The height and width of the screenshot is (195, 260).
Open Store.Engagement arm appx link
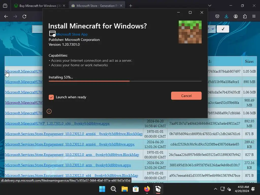(x=68, y=165)
